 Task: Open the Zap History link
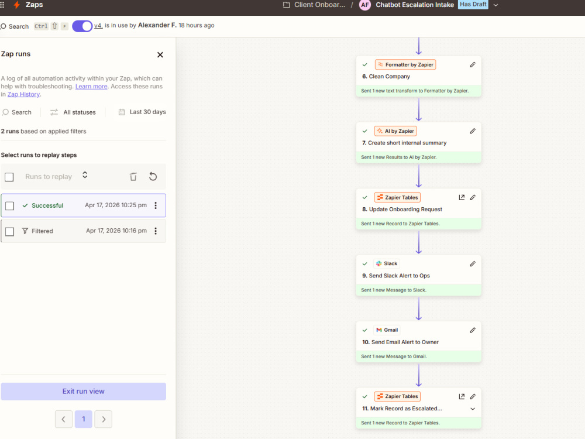pyautogui.click(x=23, y=94)
